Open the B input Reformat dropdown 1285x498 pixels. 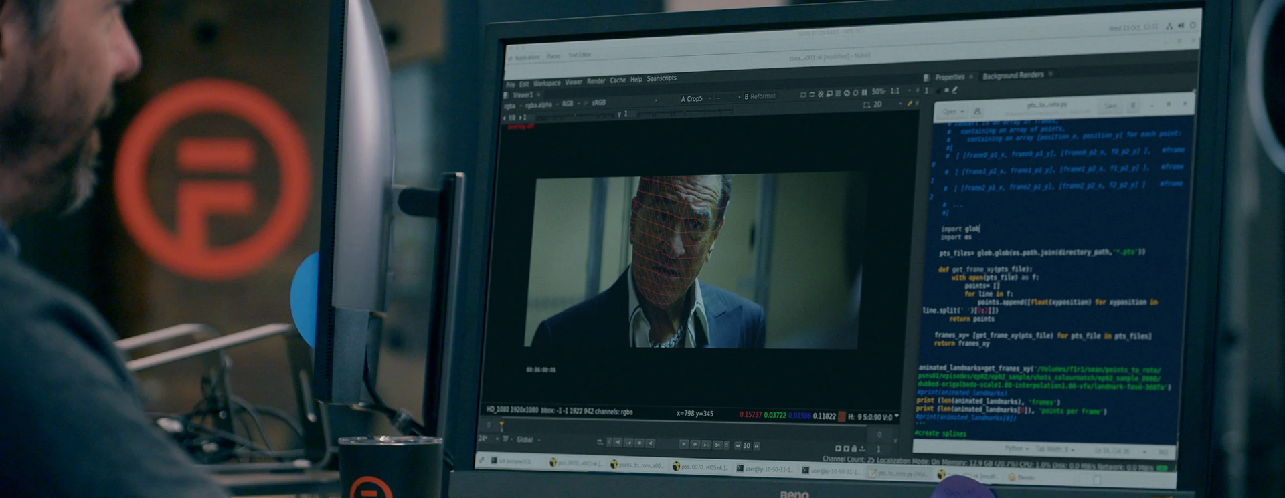760,96
